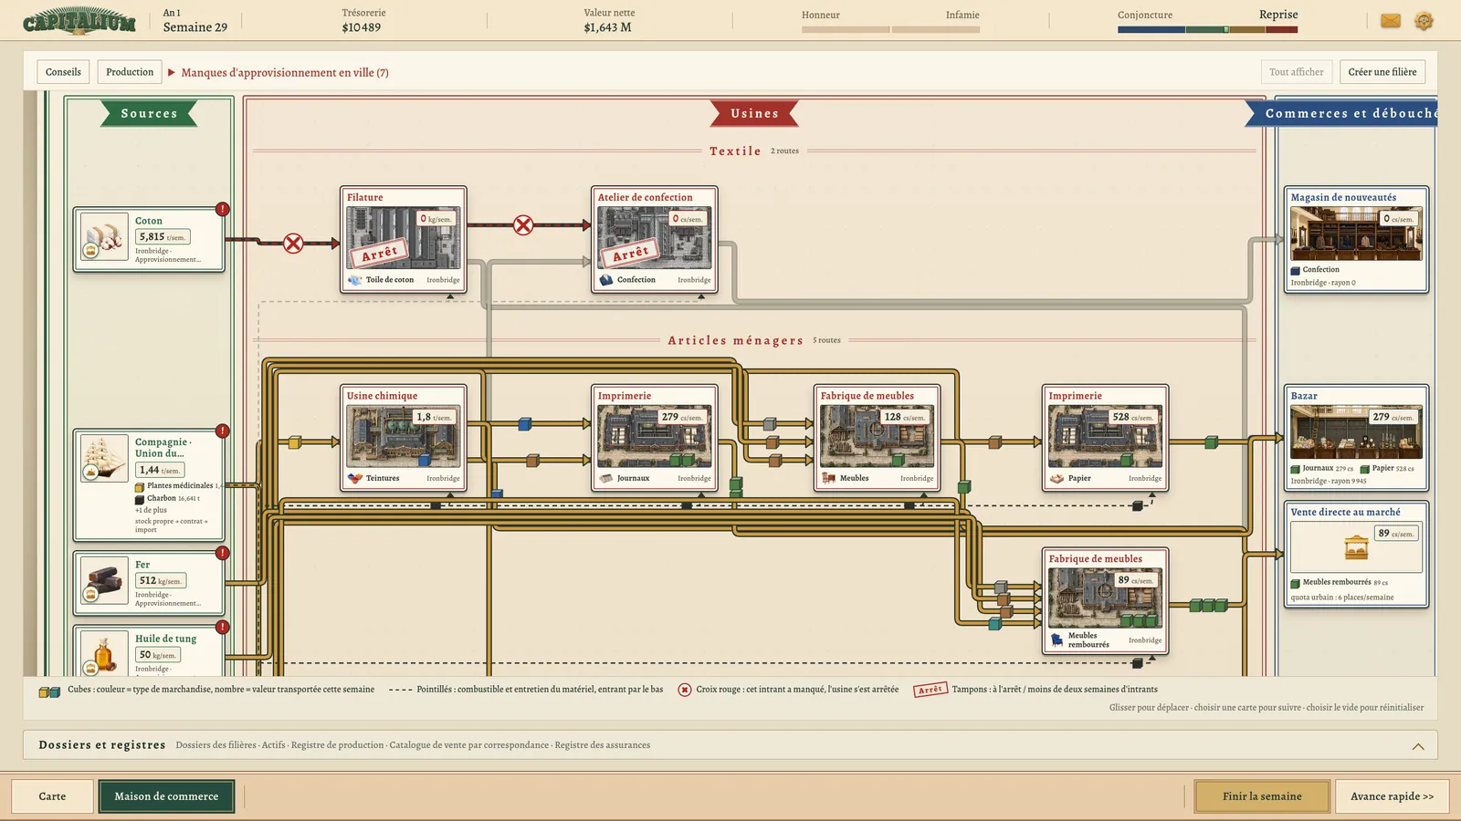Click the Trésorerie value $10489

click(x=362, y=27)
